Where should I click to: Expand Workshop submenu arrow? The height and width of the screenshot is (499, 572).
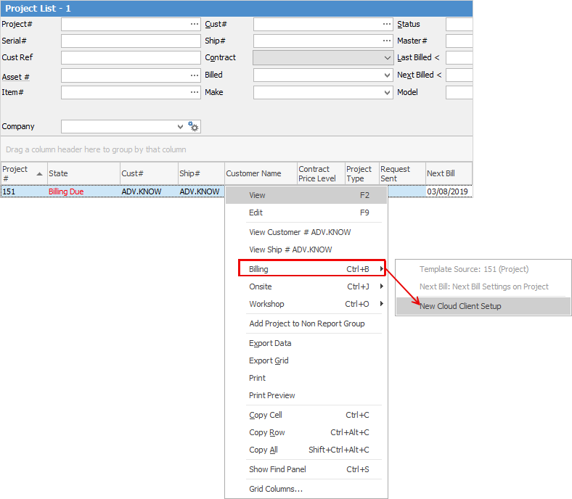click(382, 304)
